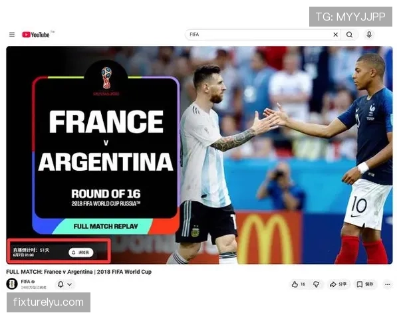
Task: Run search with the magnifier button
Action: tap(349, 35)
